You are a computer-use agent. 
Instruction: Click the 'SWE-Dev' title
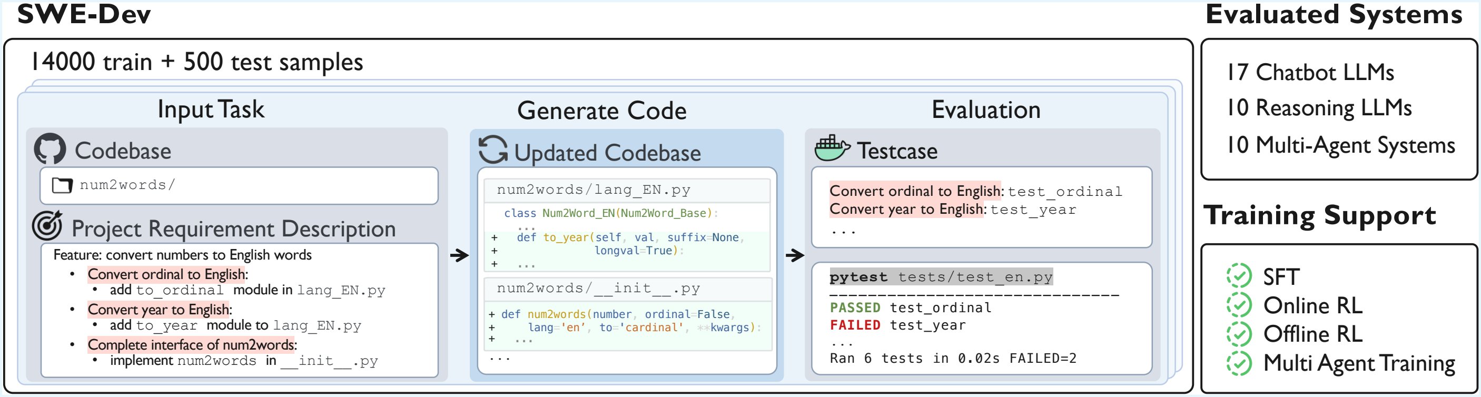(x=84, y=14)
